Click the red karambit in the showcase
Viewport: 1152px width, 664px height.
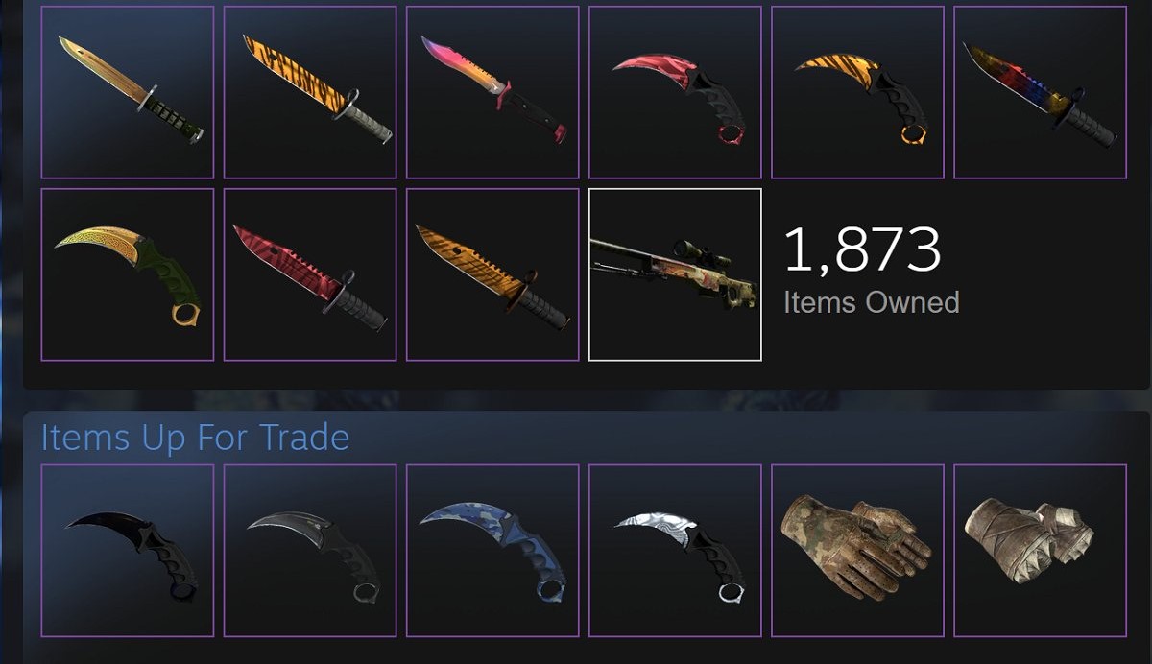pyautogui.click(x=675, y=92)
